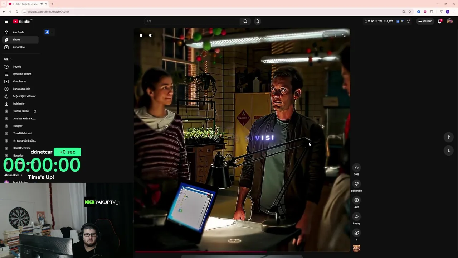Select Shorts in the sidebar
The image size is (458, 258).
pyautogui.click(x=20, y=40)
